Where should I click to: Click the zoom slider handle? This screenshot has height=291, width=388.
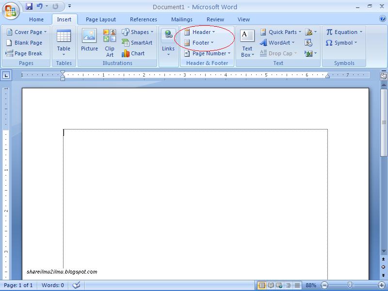[350, 285]
